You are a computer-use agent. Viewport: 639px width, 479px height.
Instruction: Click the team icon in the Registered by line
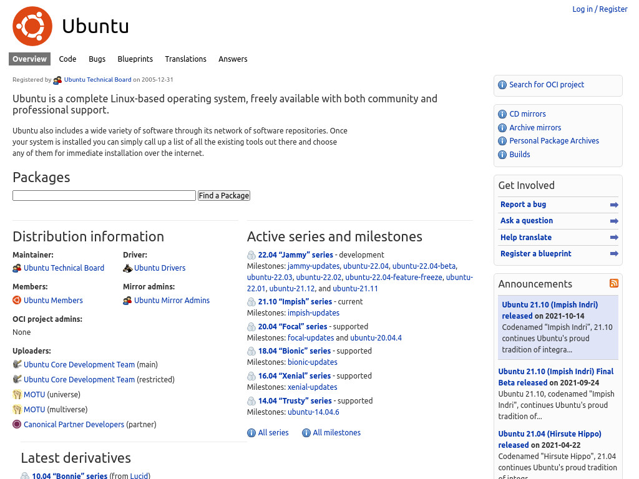click(x=57, y=80)
